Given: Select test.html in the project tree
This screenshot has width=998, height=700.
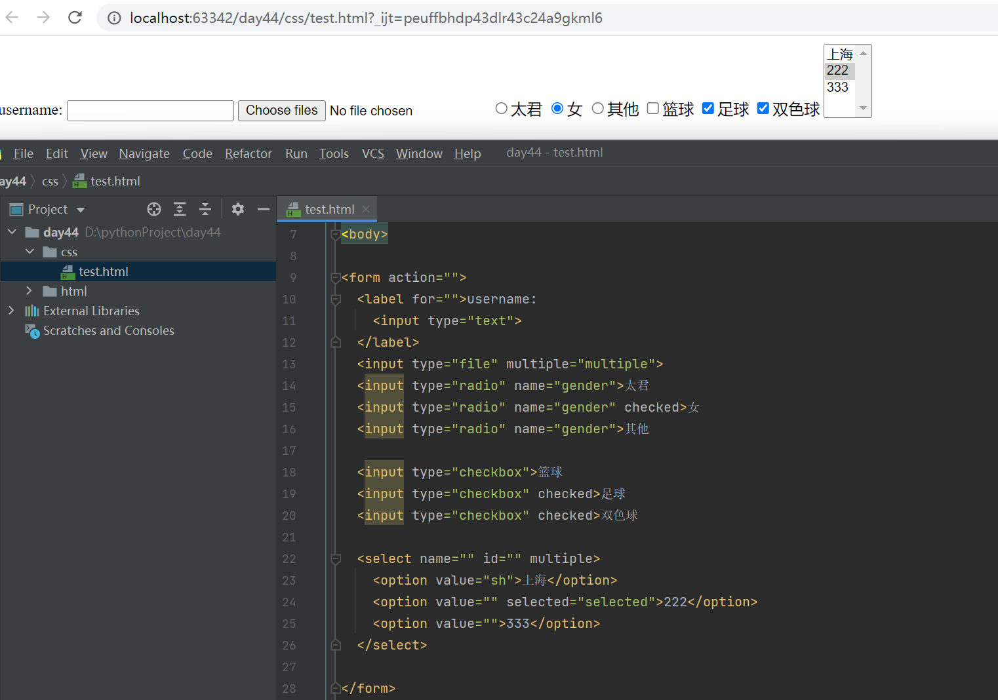Looking at the screenshot, I should [138, 271].
